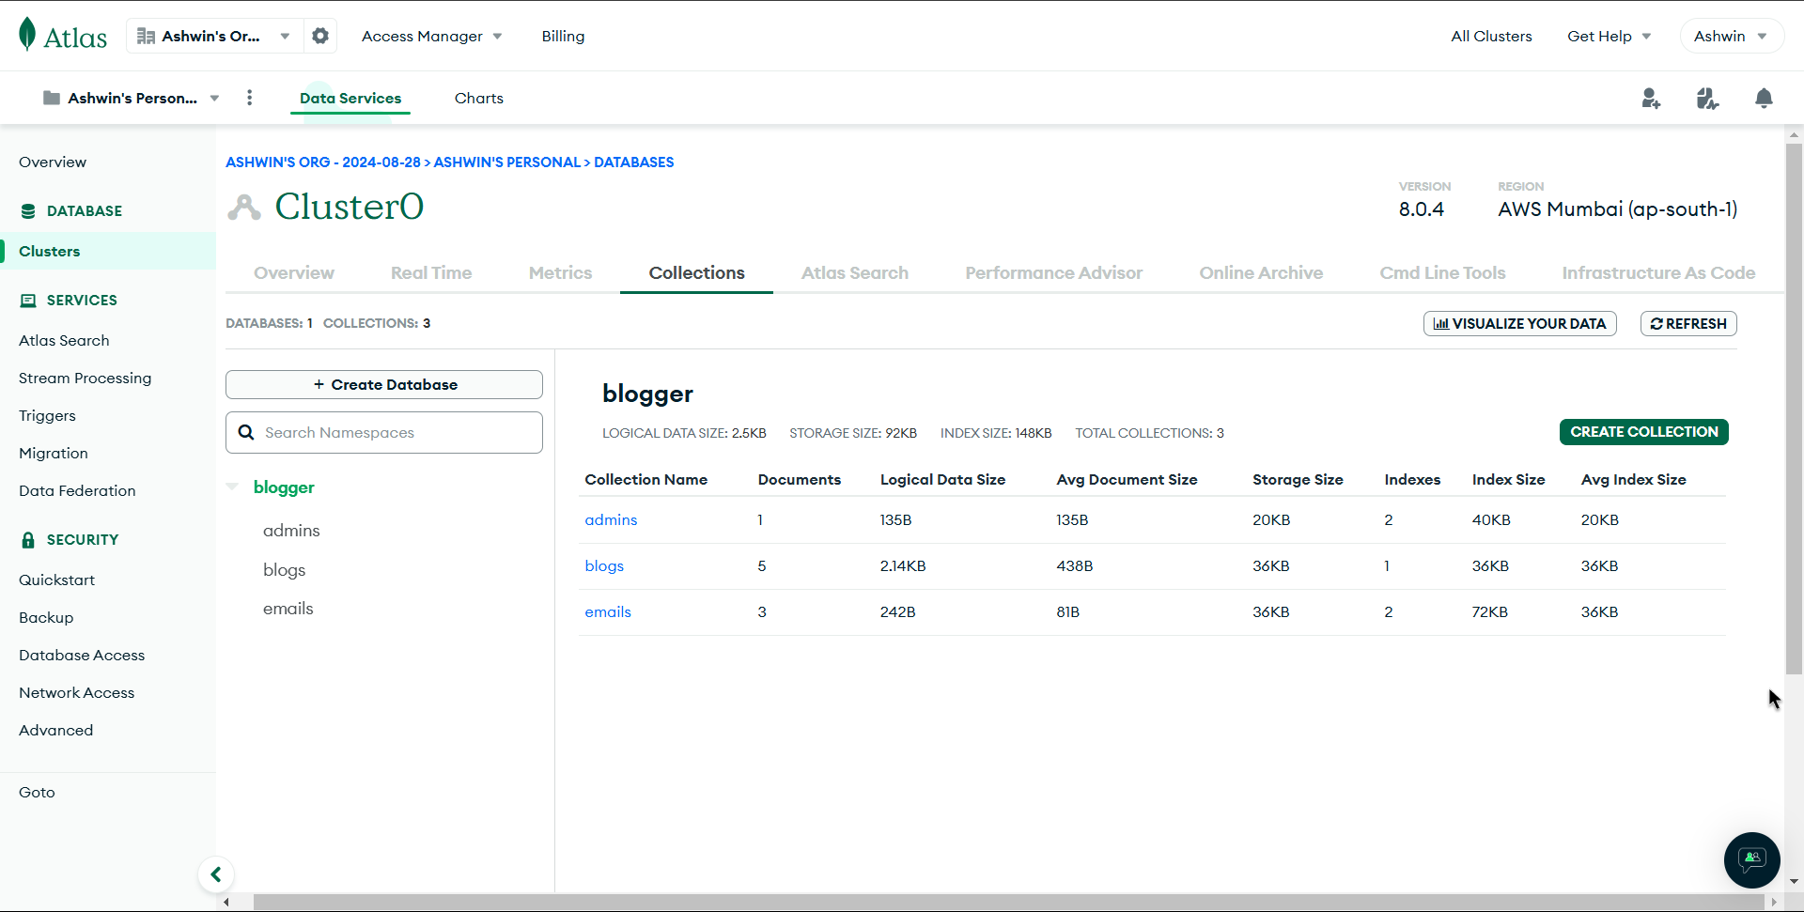Screen dimensions: 1804x912
Task: Refresh the collections list
Action: tap(1688, 323)
